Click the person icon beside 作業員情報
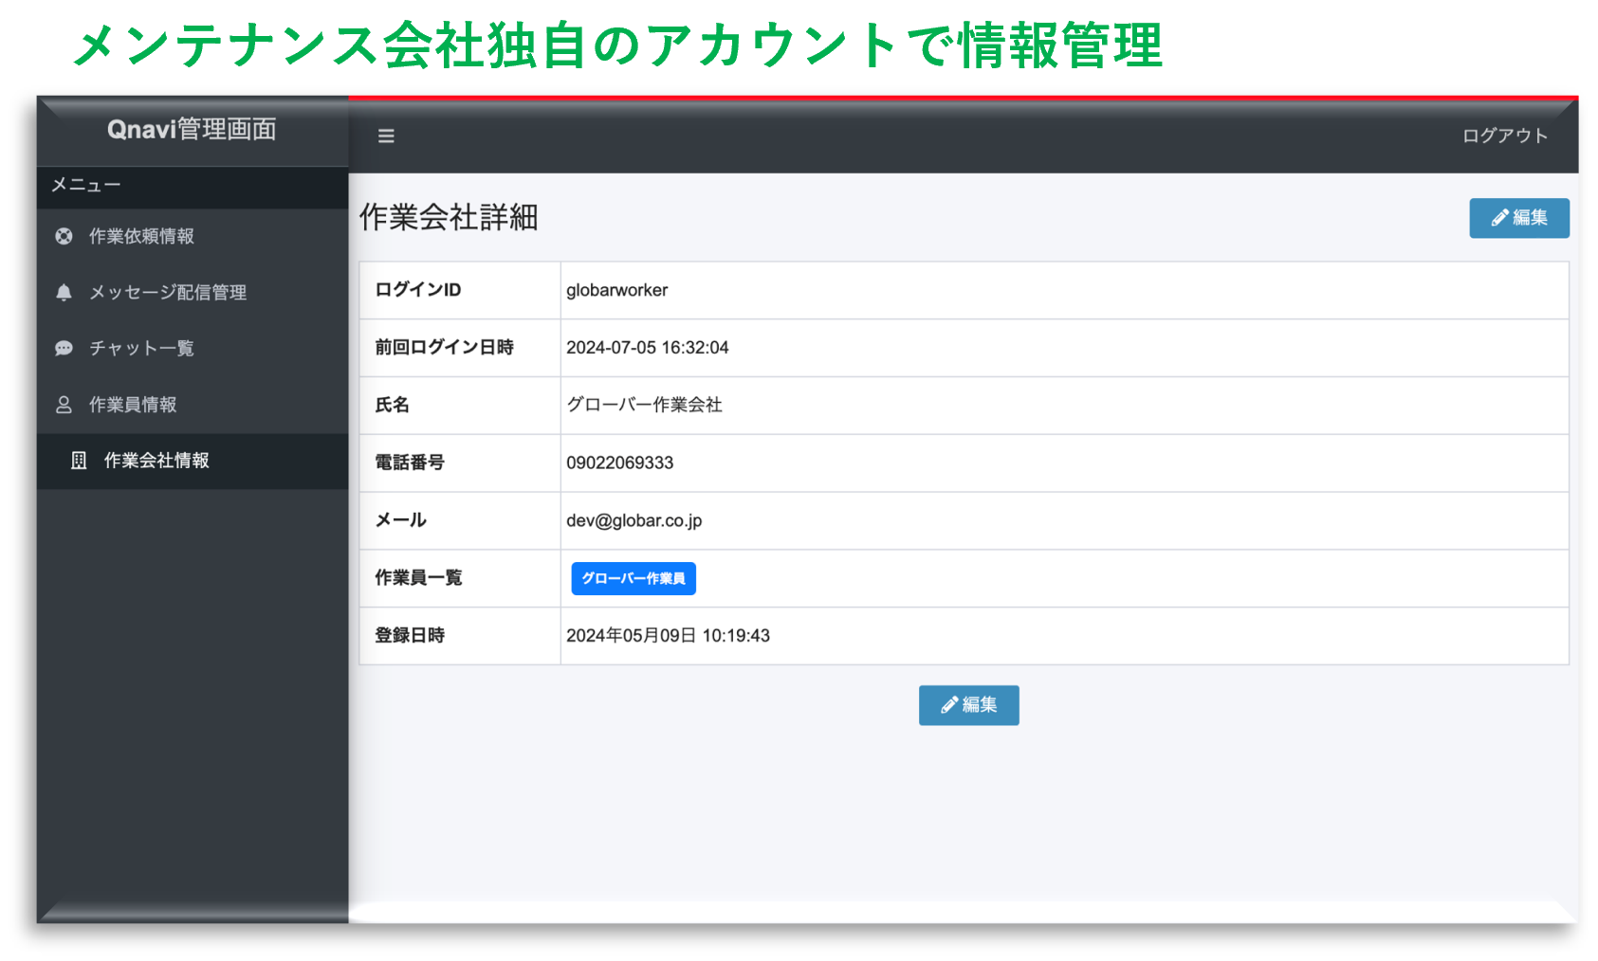 (64, 405)
